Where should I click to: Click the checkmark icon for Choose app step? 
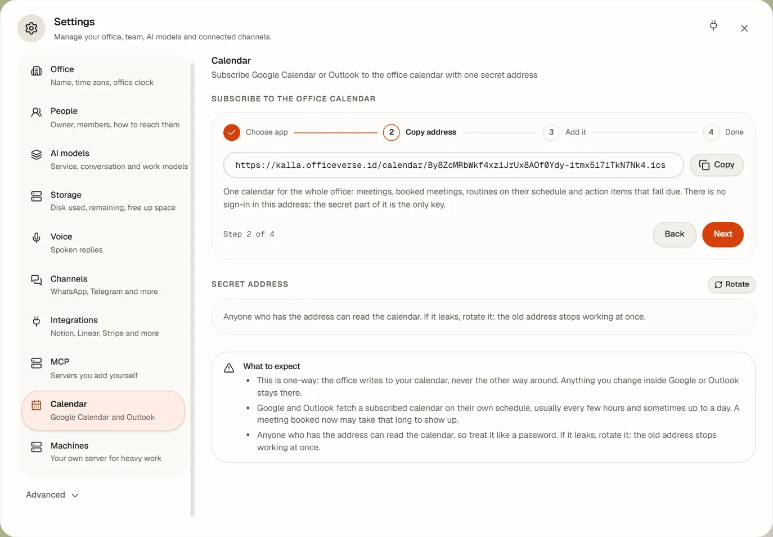pyautogui.click(x=232, y=132)
